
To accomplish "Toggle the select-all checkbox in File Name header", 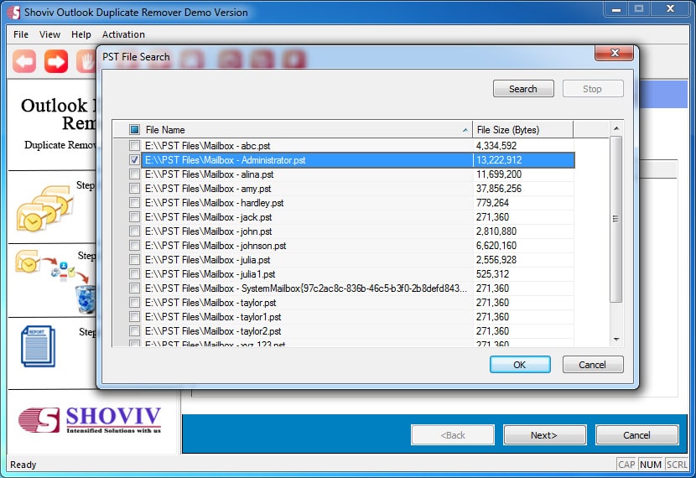I will tap(134, 130).
